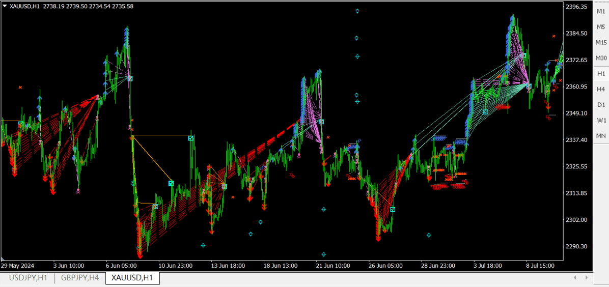This screenshot has height=287, width=609.
Task: Click the chart shift triangle at bottom-left
Action: click(3, 259)
